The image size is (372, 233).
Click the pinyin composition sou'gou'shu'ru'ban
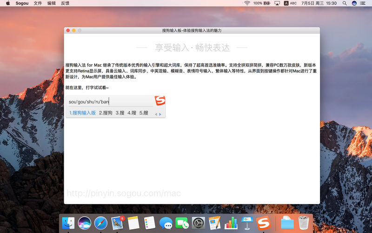(89, 102)
